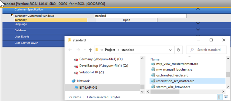
Task: Select the Network node in navigation pane
Action: (x=83, y=81)
